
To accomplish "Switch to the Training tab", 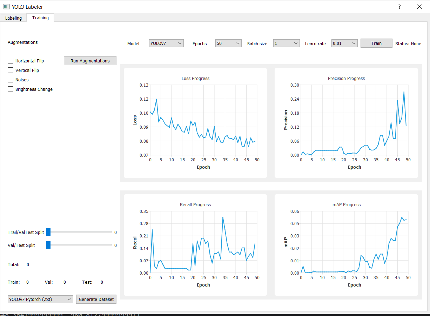I will (x=40, y=18).
